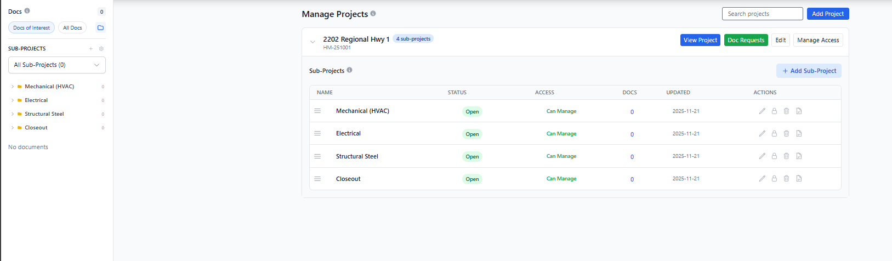Click the drag handle for Structural Steel row
The image size is (892, 261).
coord(317,156)
